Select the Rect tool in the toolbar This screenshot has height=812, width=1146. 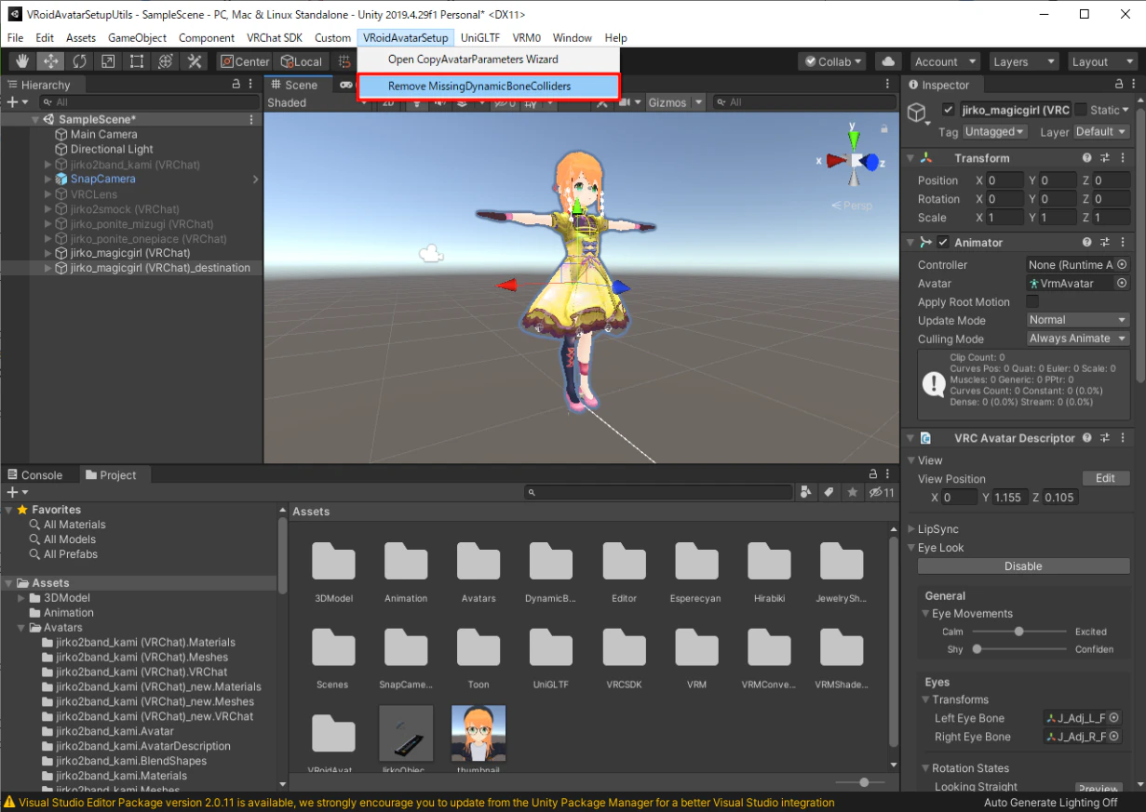(x=137, y=61)
